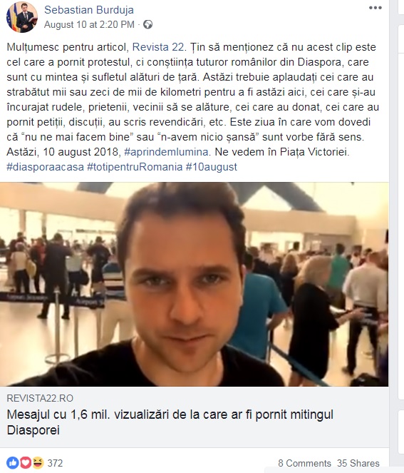Show the 8 Comments
The width and height of the screenshot is (404, 473).
(x=304, y=463)
